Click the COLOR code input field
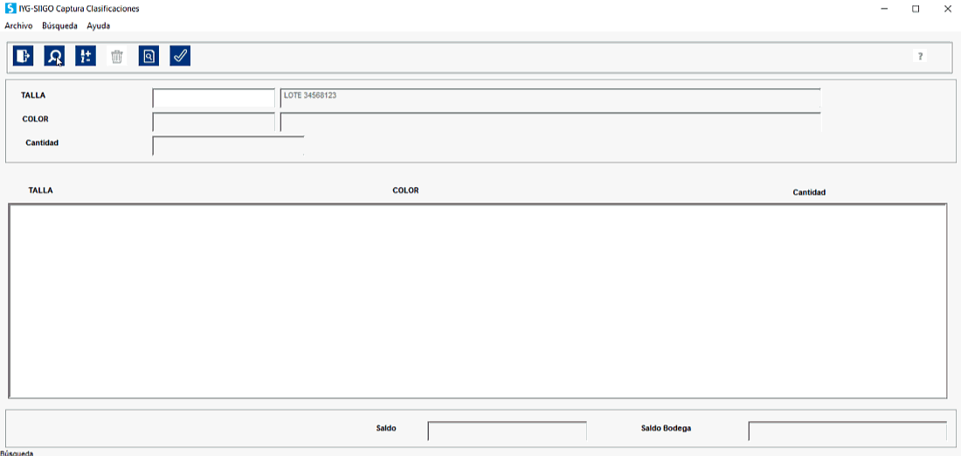Screen dimensions: 961x456 [x=214, y=122]
